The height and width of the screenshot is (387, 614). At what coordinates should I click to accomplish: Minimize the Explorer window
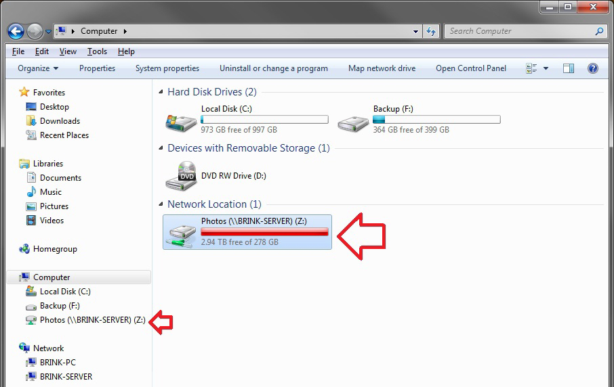click(x=550, y=7)
